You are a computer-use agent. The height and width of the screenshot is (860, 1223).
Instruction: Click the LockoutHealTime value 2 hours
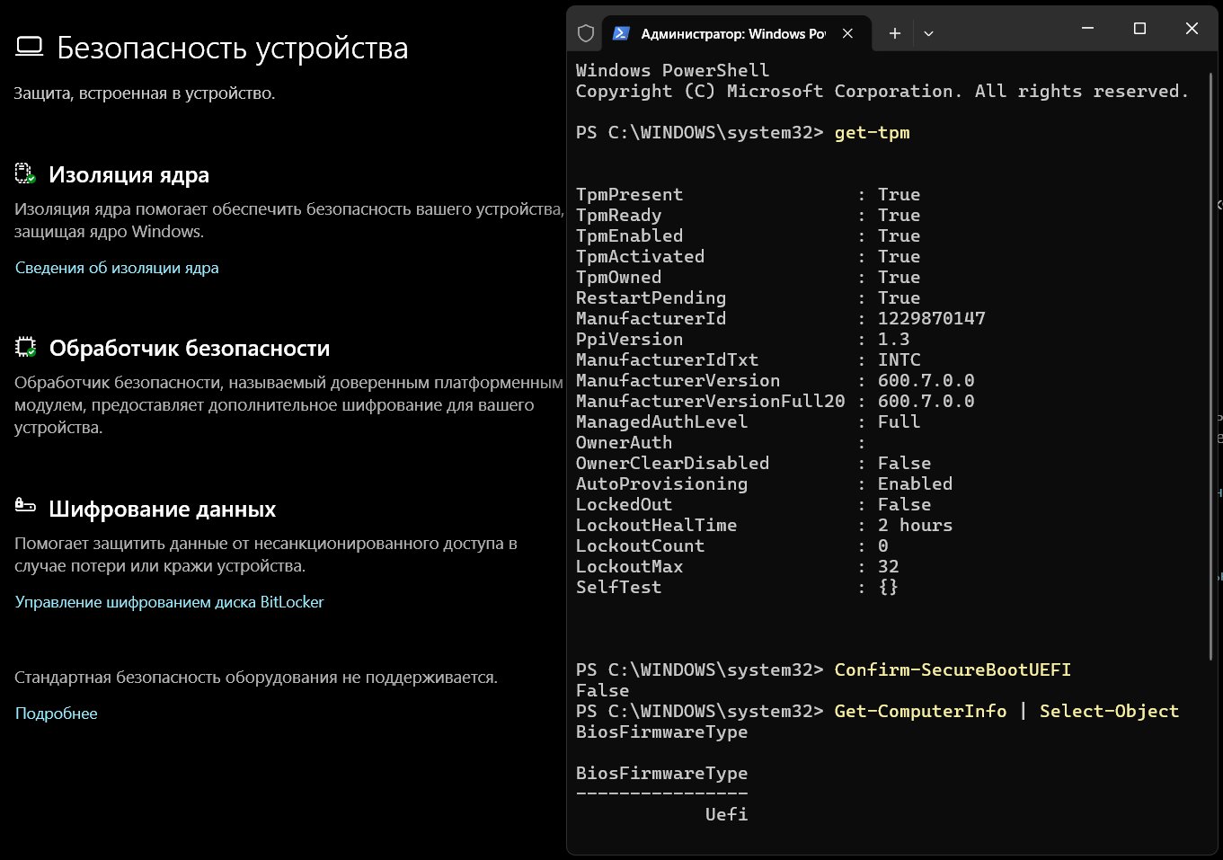[916, 526]
